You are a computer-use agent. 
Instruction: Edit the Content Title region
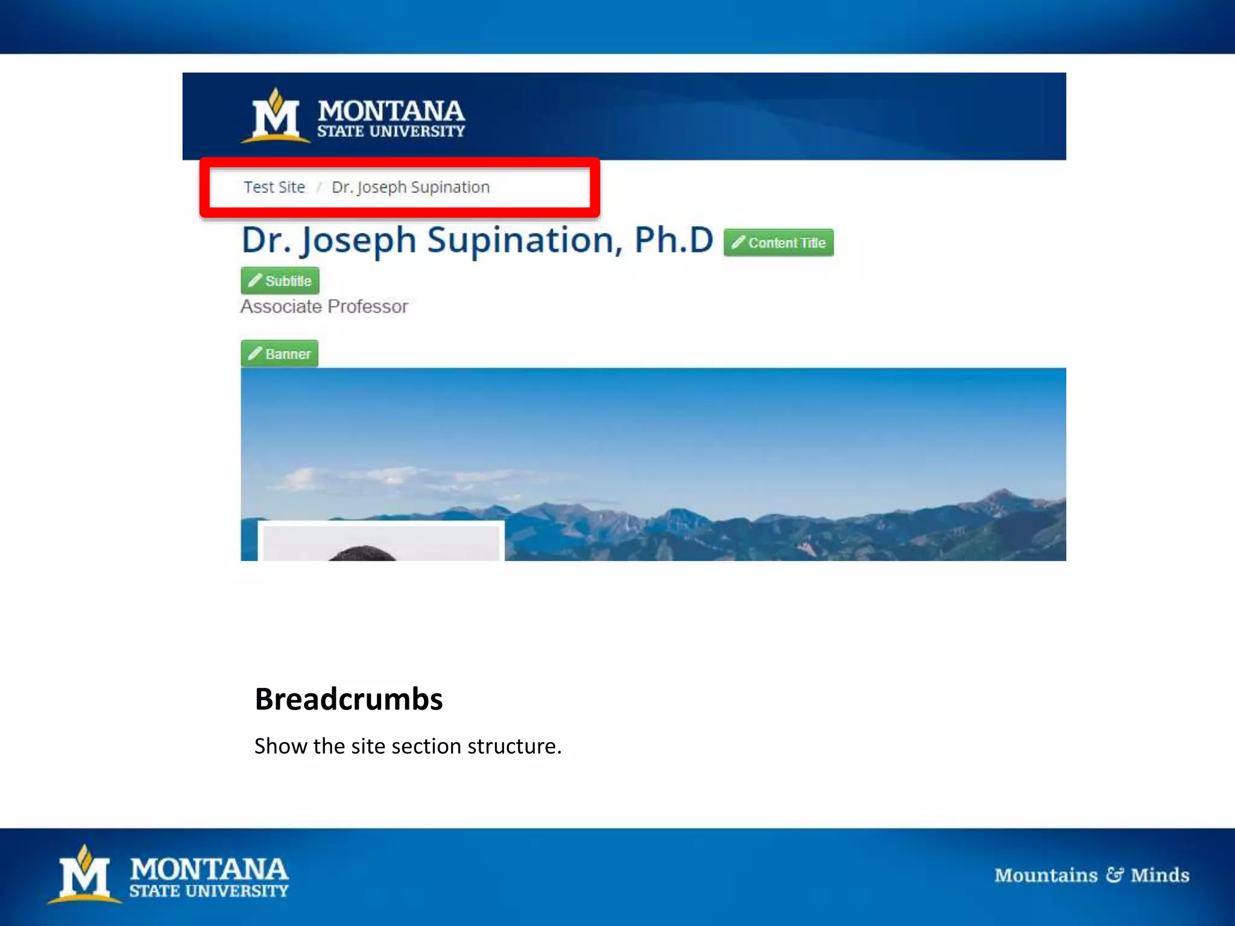pos(779,242)
